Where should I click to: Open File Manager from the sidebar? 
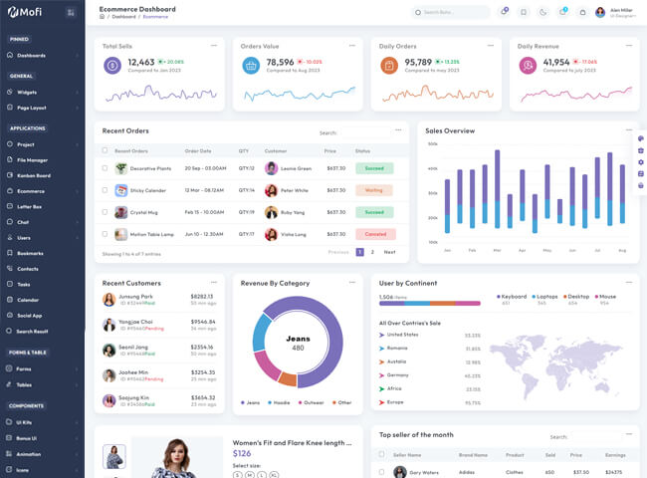pos(32,159)
